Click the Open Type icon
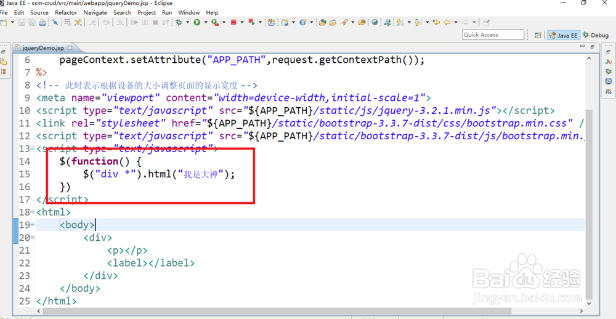 point(323,22)
